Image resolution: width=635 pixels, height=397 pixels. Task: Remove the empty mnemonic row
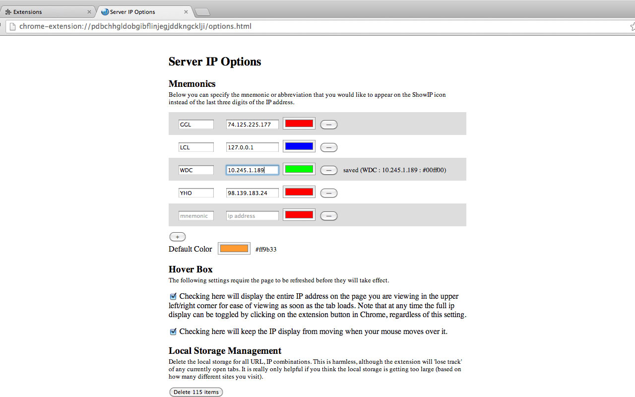pos(329,216)
